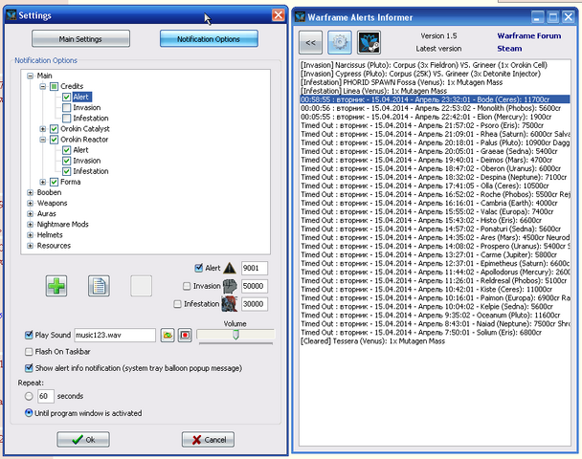This screenshot has width=582, height=459.
Task: Expand the Orokin Catalyst node
Action: [43, 129]
